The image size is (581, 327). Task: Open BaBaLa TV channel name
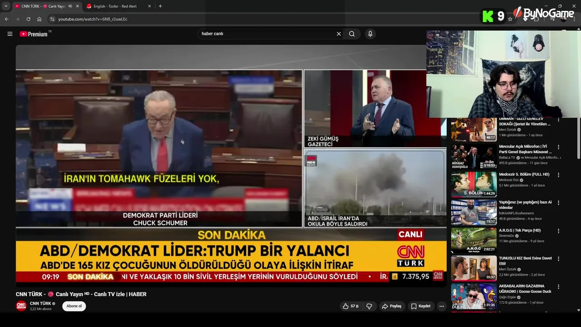(507, 158)
